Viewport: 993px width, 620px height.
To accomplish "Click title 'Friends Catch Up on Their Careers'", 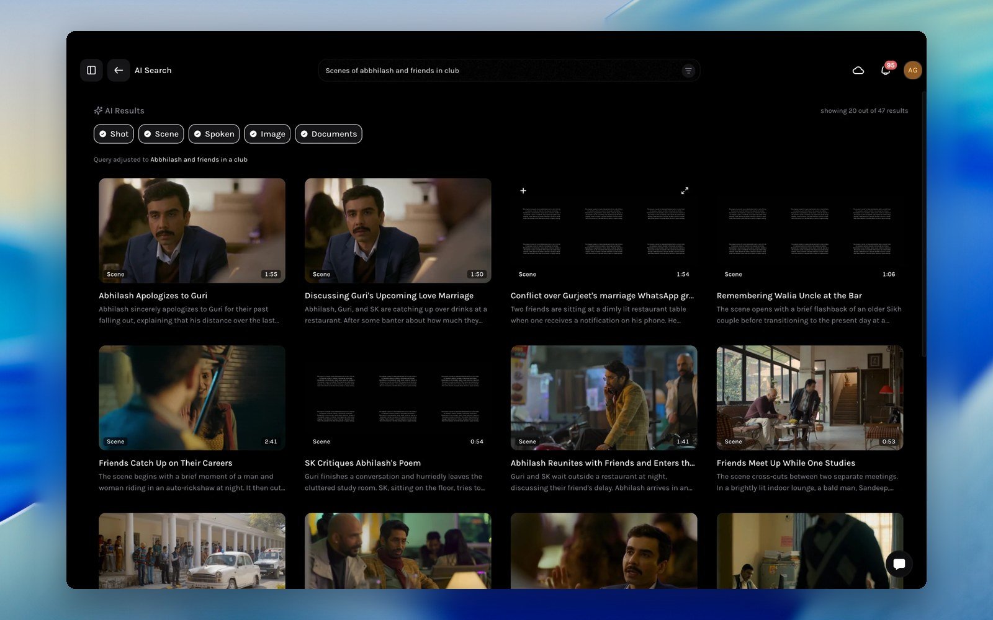I will point(166,463).
